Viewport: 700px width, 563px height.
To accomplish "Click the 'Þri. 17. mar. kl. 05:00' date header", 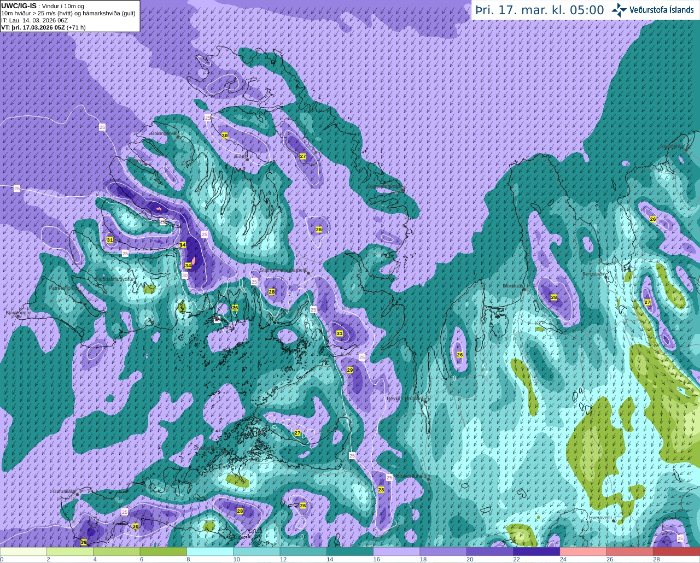I will pyautogui.click(x=540, y=10).
